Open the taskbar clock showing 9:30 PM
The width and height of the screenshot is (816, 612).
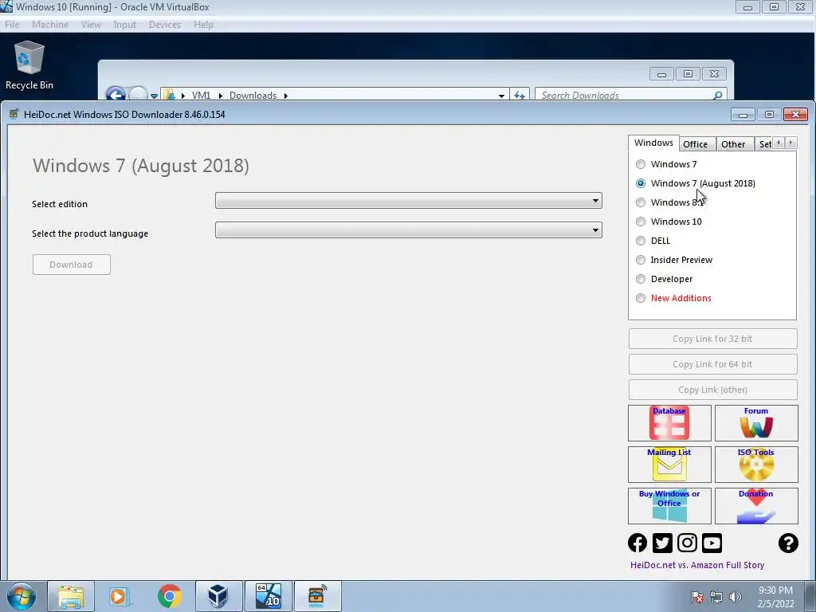pos(775,597)
